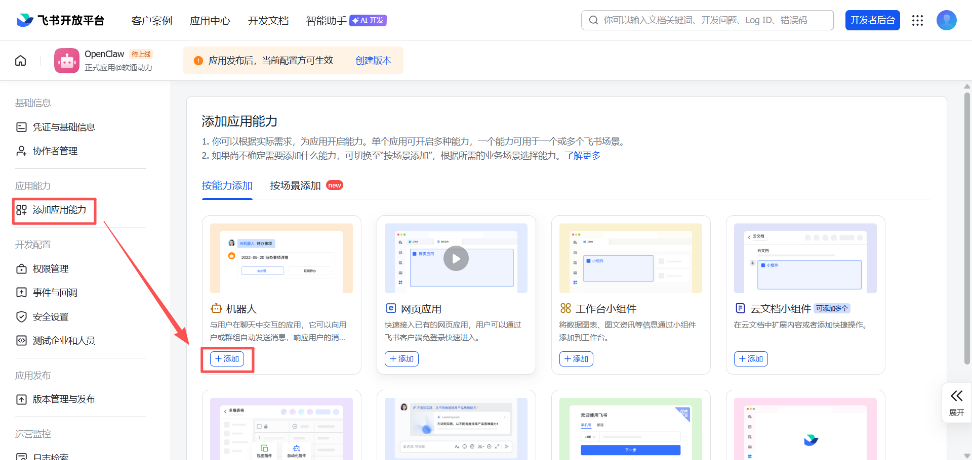Click the 测试企业和人员 sidebar icon
This screenshot has height=460, width=972.
pos(21,340)
